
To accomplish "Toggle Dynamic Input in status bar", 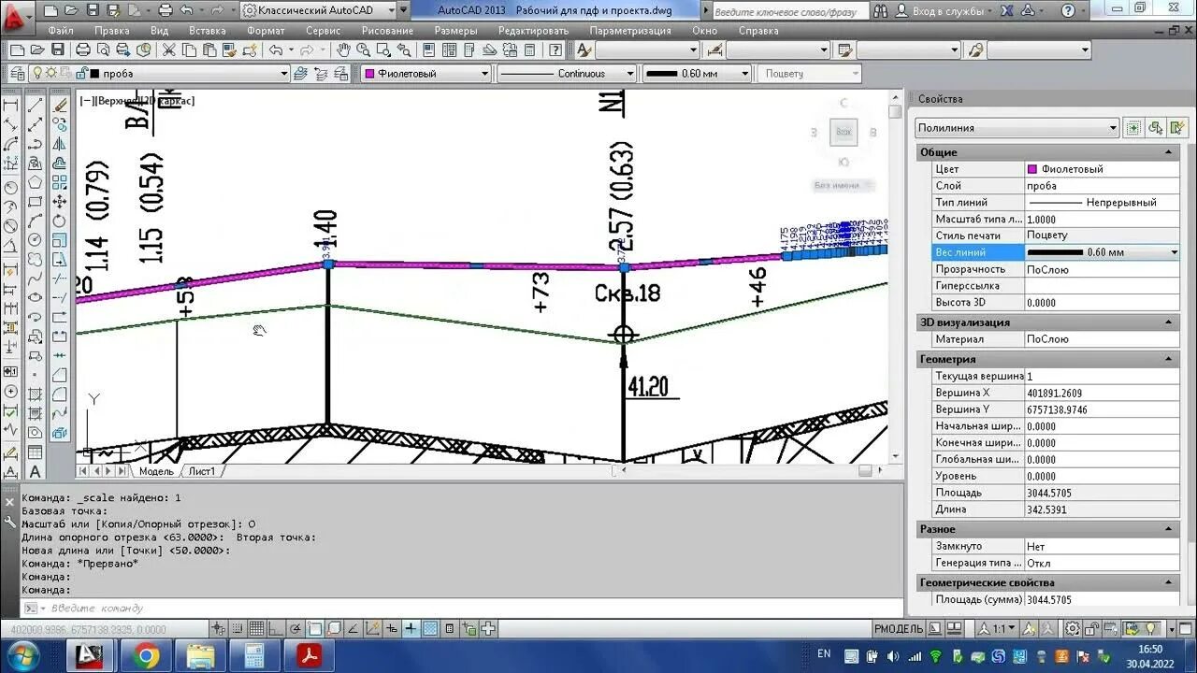I will (392, 628).
